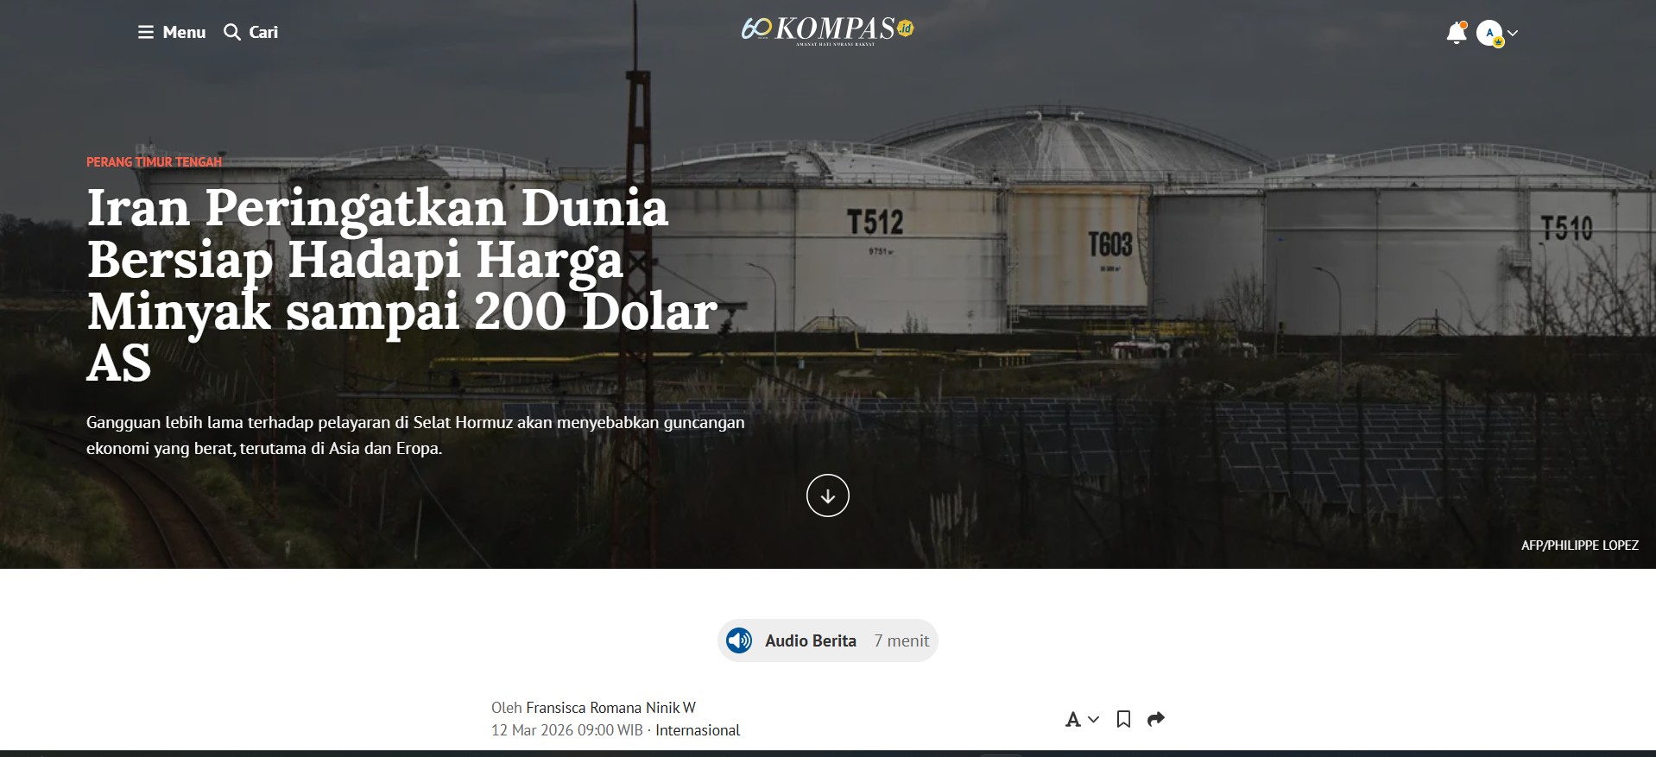Click the scroll-down arrow circle

pos(827,495)
